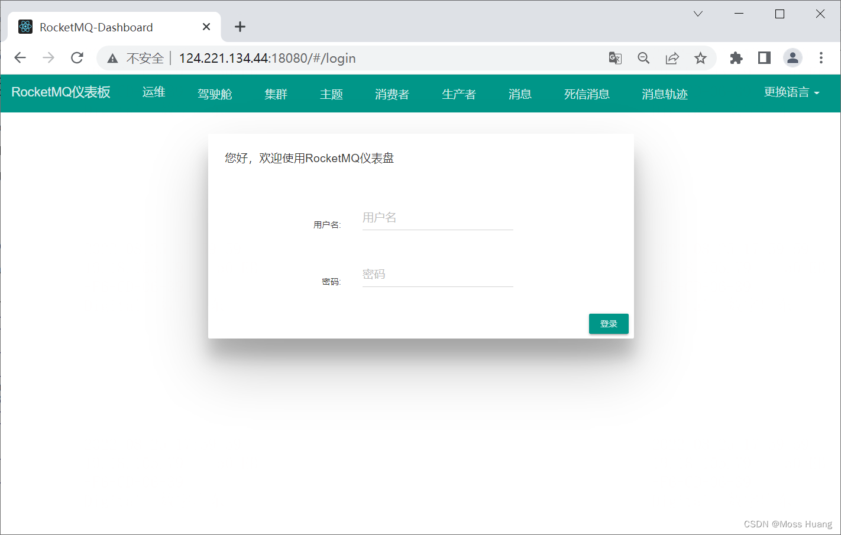Open the 消息轨迹 menu item

(665, 94)
